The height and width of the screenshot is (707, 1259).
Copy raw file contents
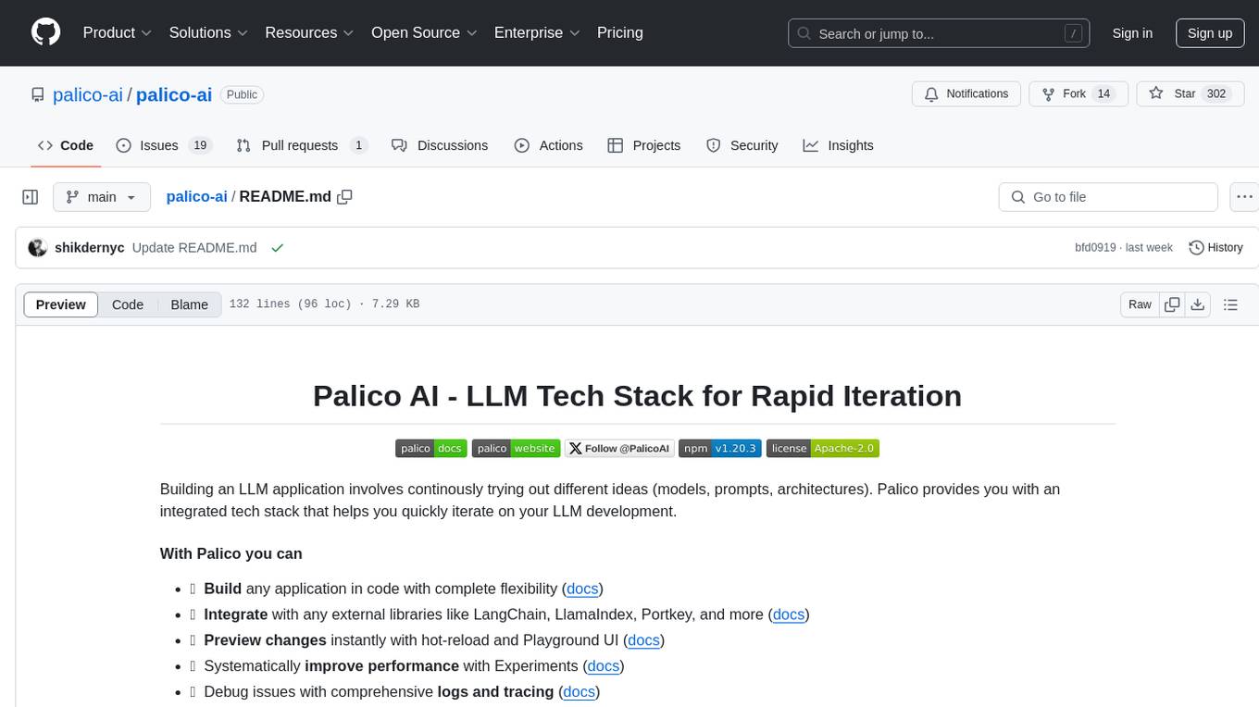pyautogui.click(x=1172, y=304)
